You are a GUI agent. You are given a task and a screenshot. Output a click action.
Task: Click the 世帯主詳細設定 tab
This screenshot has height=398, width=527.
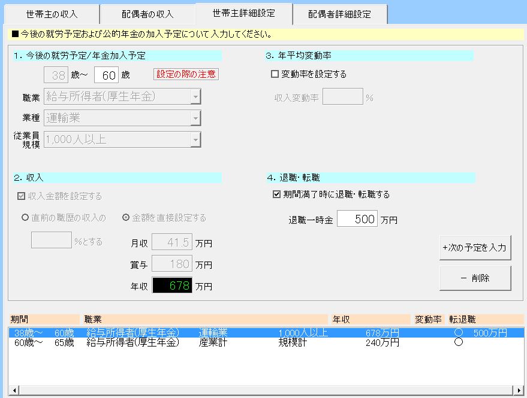click(x=243, y=13)
